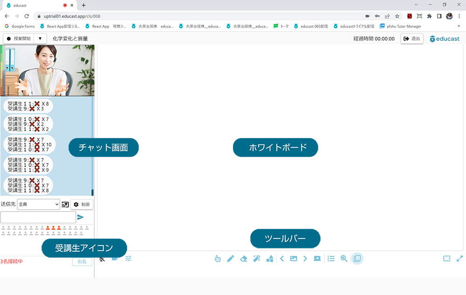Click the chat message input field

38,217
